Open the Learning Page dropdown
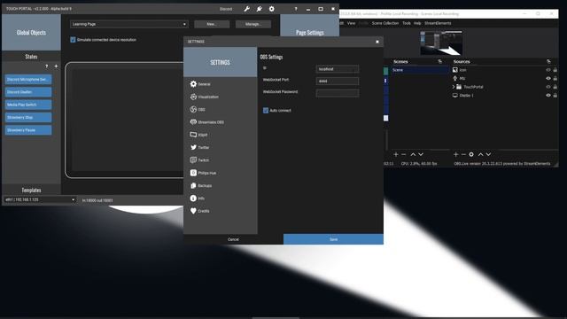 [129, 24]
